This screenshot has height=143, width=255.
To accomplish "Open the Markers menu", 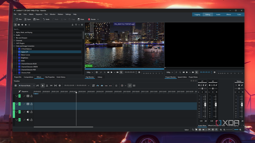I will click(x=60, y=14).
